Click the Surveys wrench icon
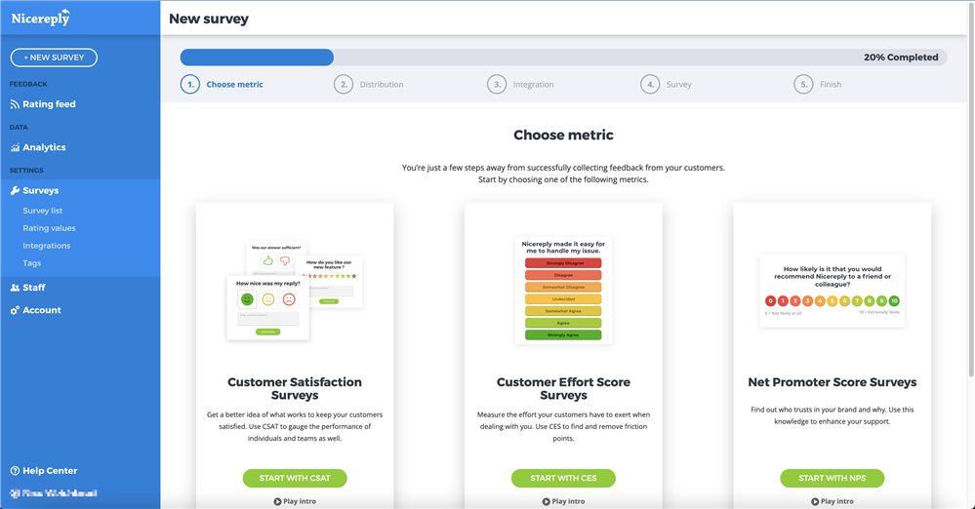The height and width of the screenshot is (509, 975). (x=15, y=191)
